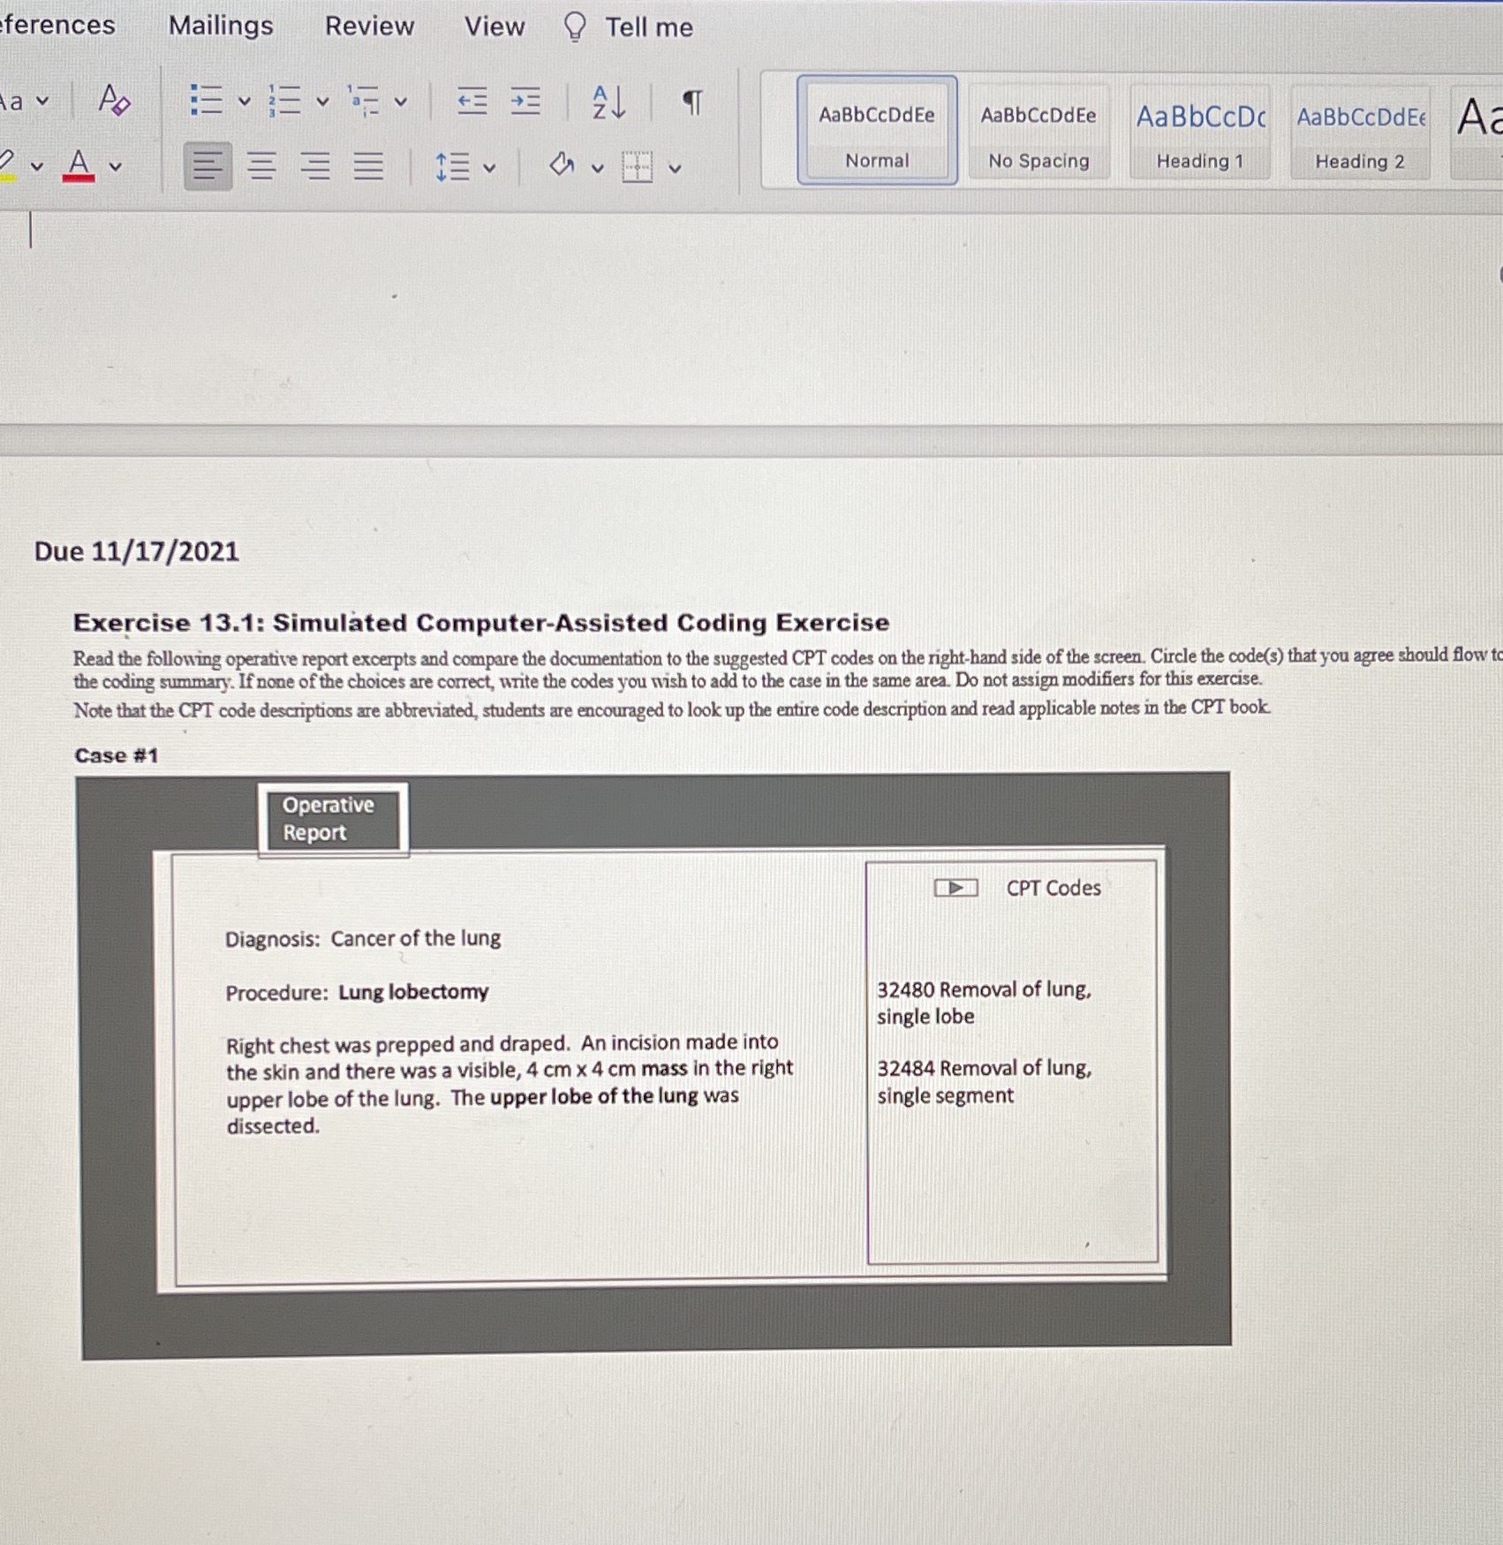Expand the multilevel list dropdown

tap(401, 102)
